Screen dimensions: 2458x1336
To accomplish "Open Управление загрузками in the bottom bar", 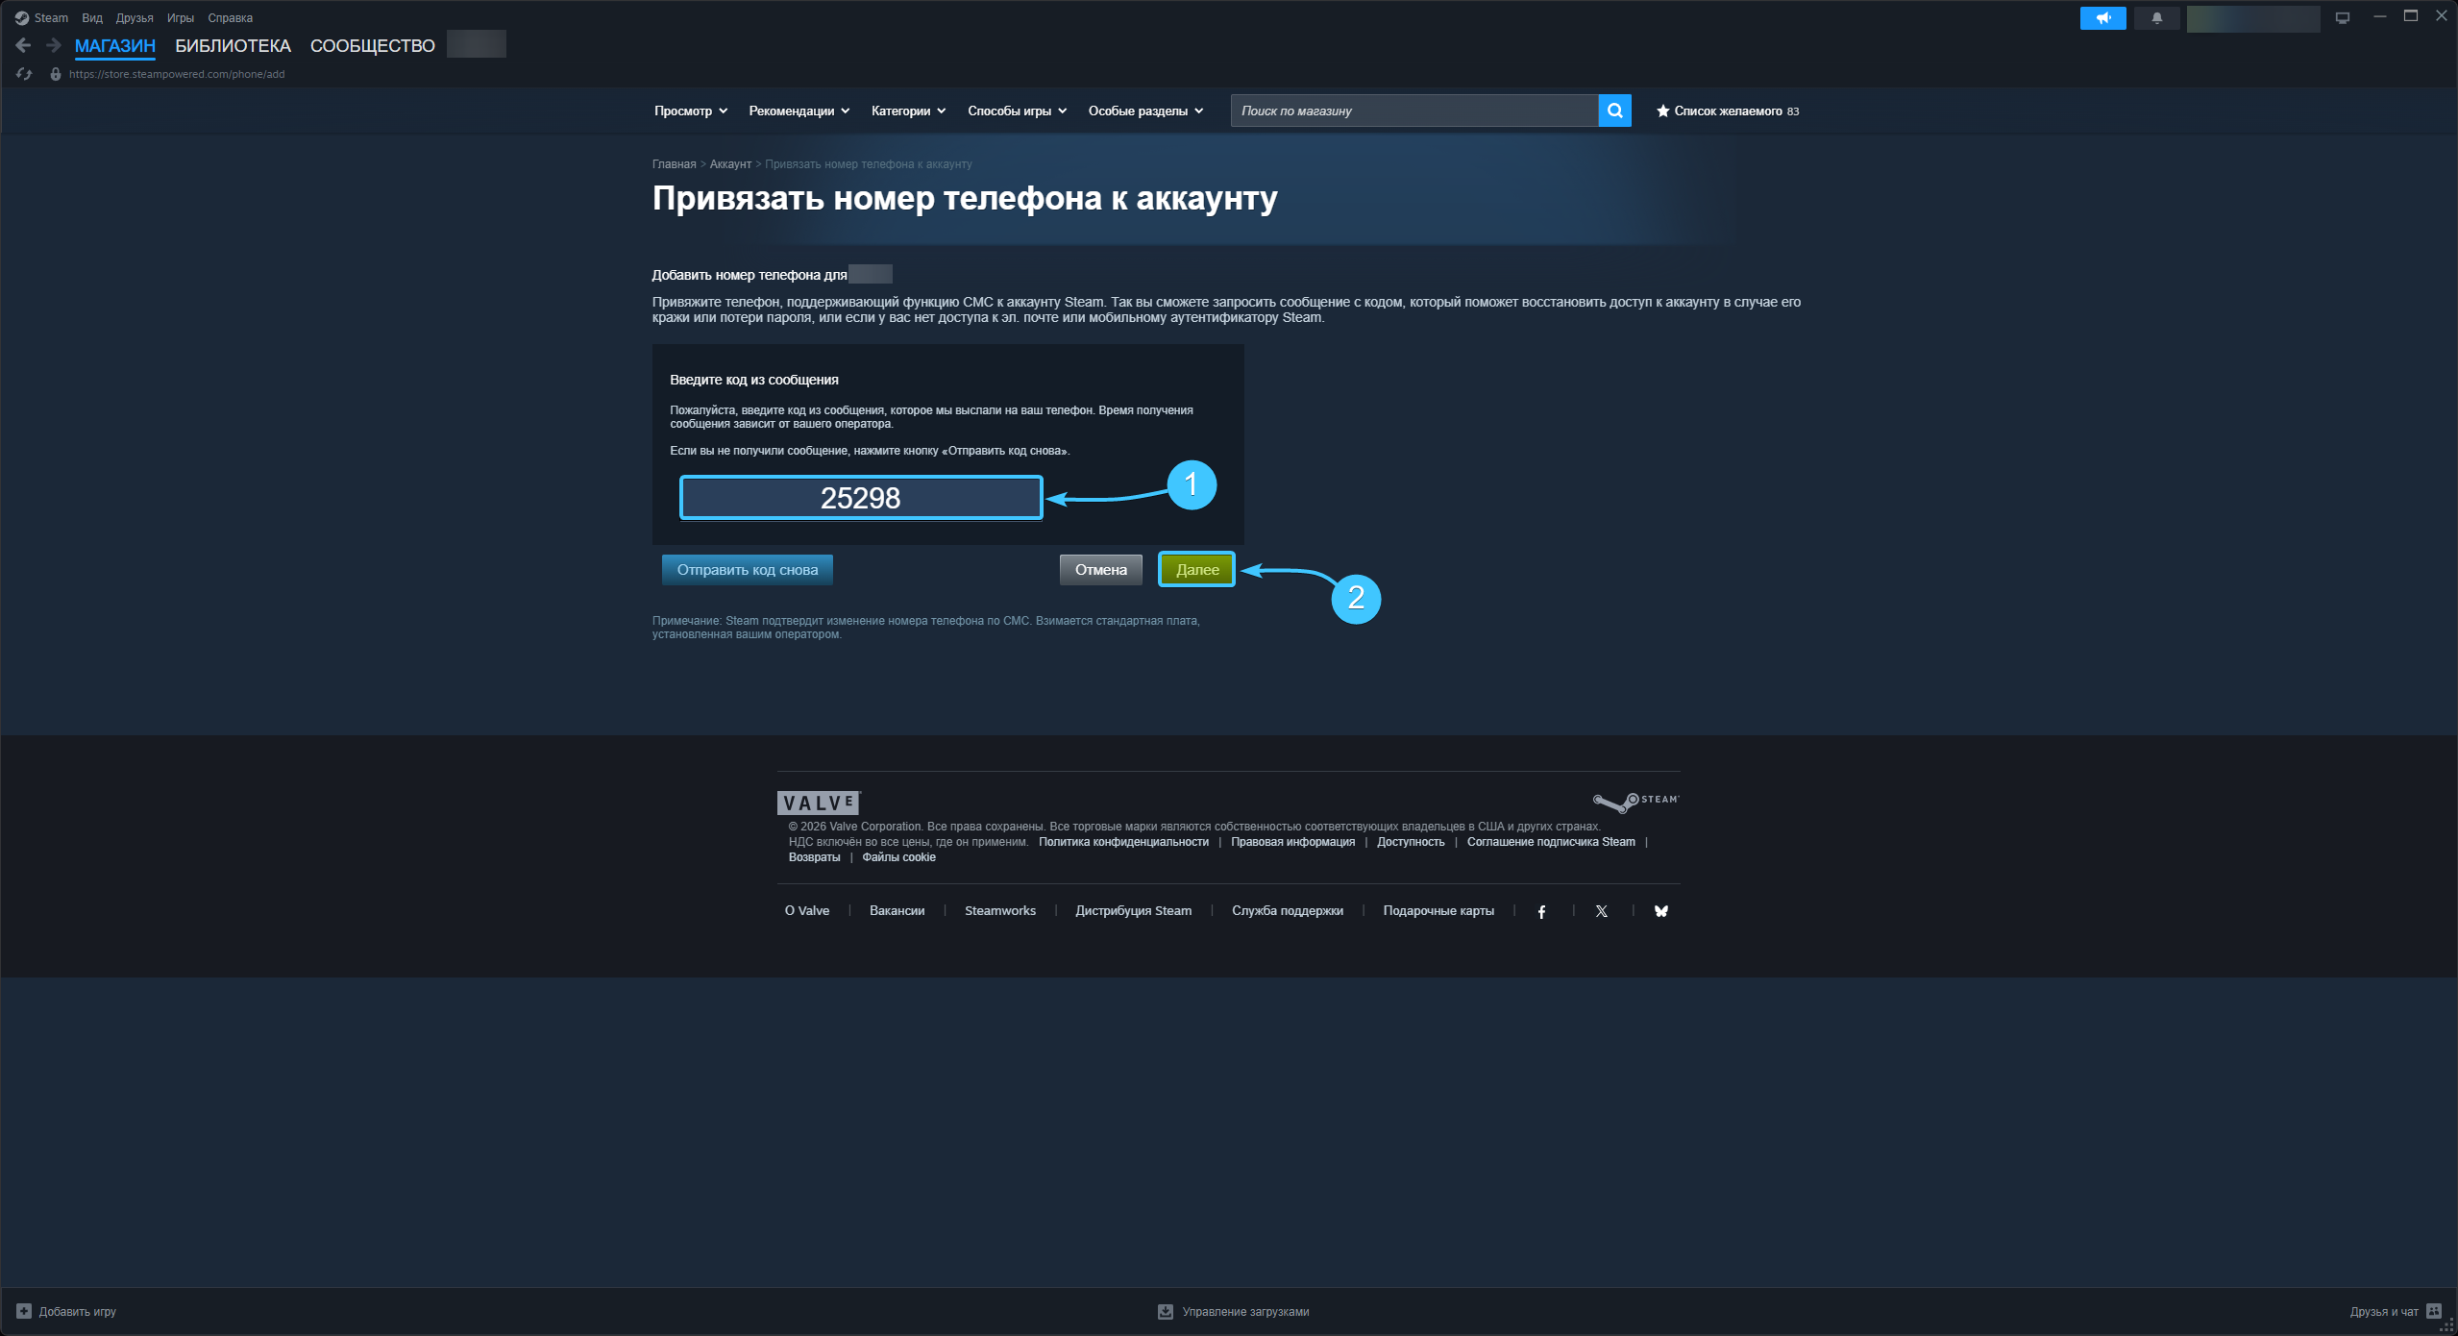I will [1234, 1311].
